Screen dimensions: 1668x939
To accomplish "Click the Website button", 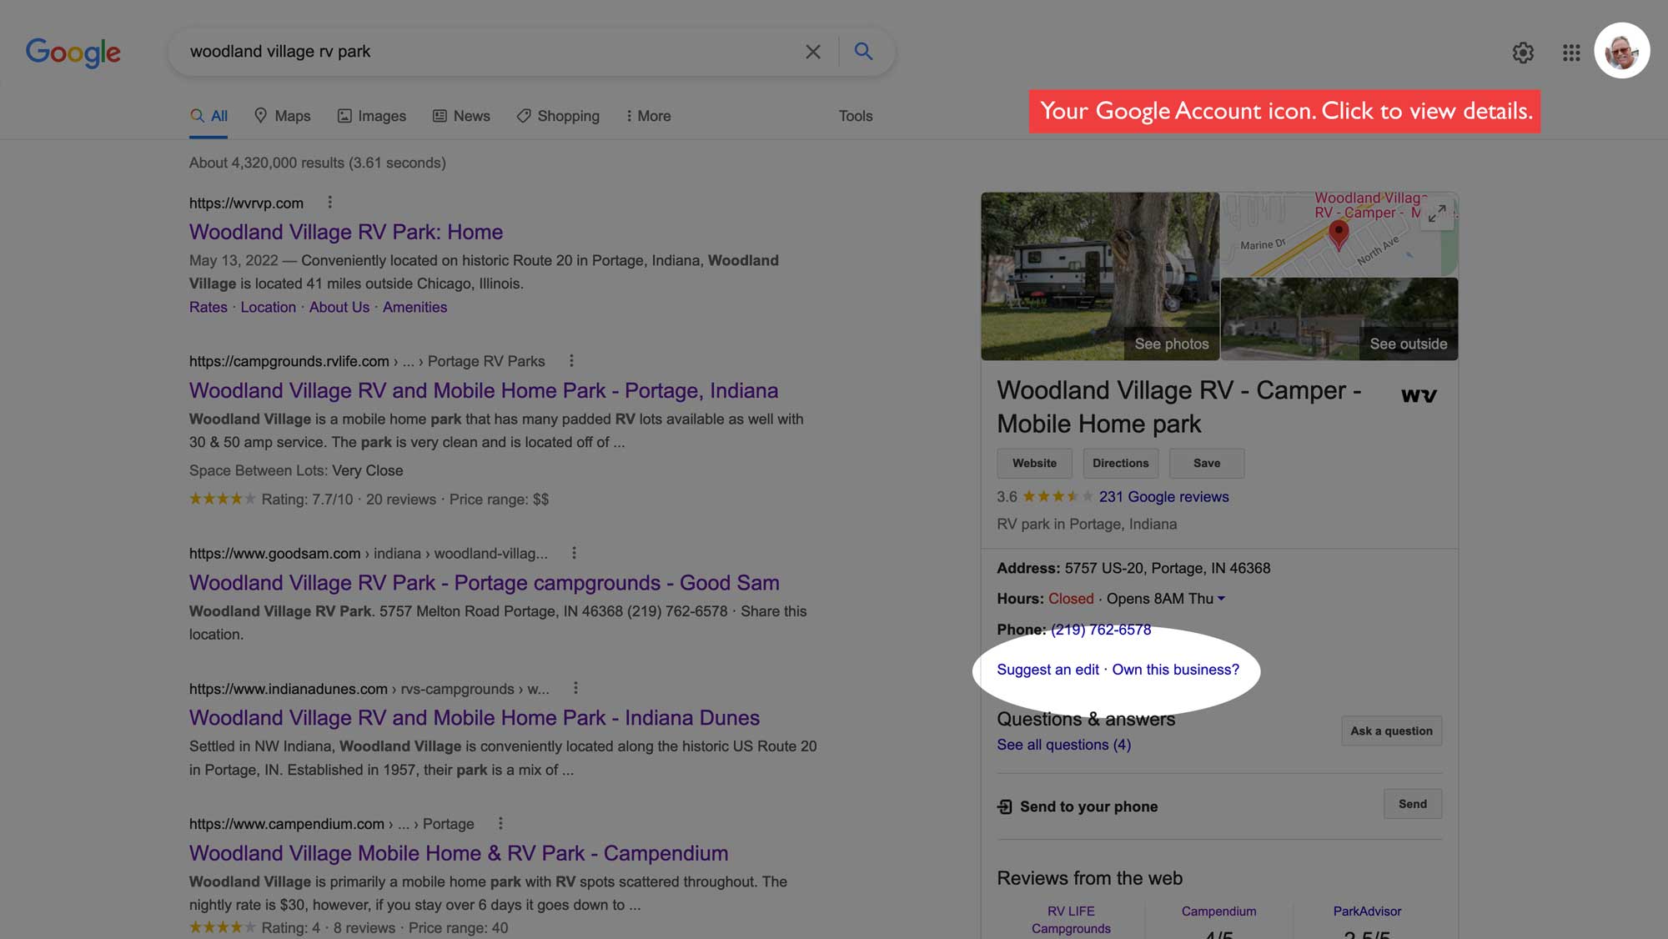I will click(1034, 464).
